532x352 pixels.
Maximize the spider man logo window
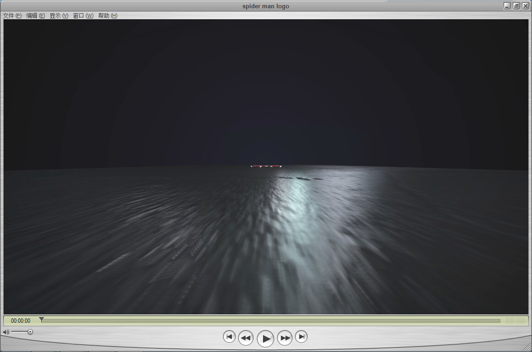[x=516, y=6]
